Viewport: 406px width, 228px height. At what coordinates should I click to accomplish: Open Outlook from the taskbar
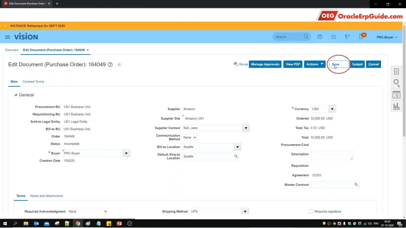point(36,224)
